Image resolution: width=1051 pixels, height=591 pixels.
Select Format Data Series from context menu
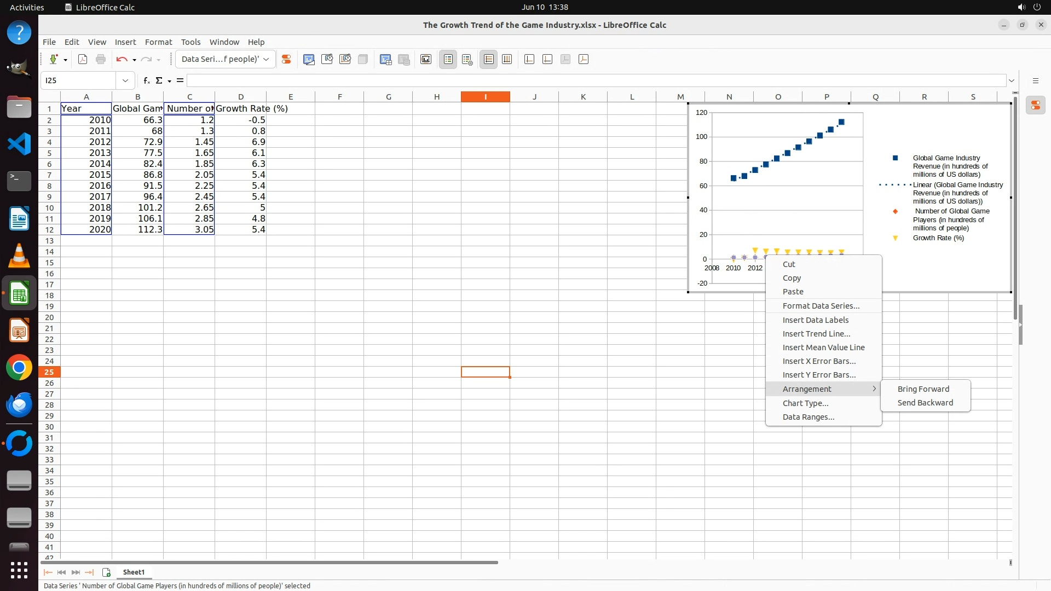coord(821,306)
